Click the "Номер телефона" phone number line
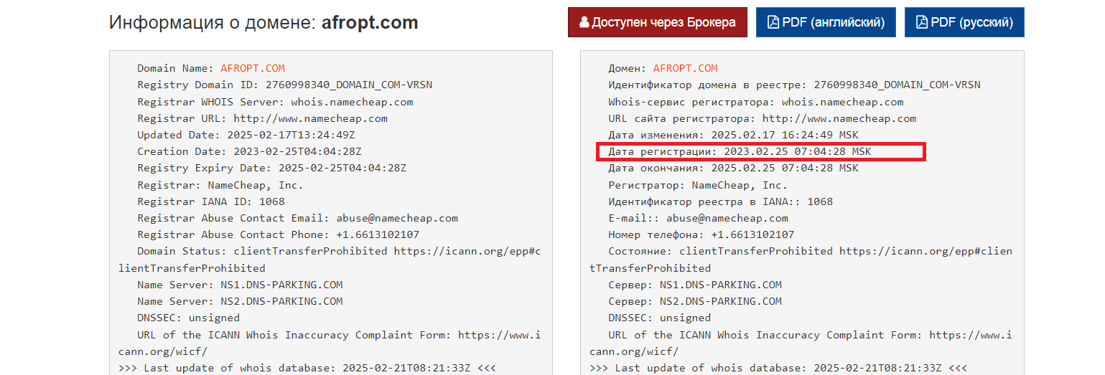 point(701,234)
